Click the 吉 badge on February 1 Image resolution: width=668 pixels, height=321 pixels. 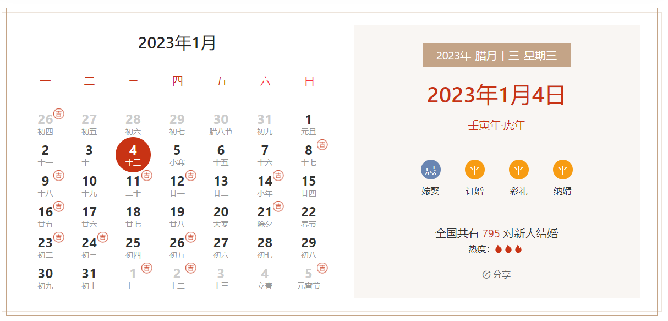(147, 268)
